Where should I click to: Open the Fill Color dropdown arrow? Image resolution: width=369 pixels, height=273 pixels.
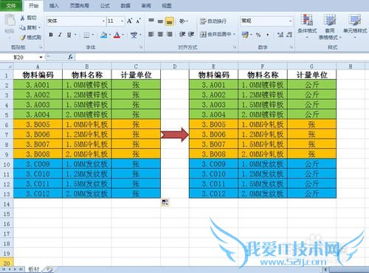point(109,35)
